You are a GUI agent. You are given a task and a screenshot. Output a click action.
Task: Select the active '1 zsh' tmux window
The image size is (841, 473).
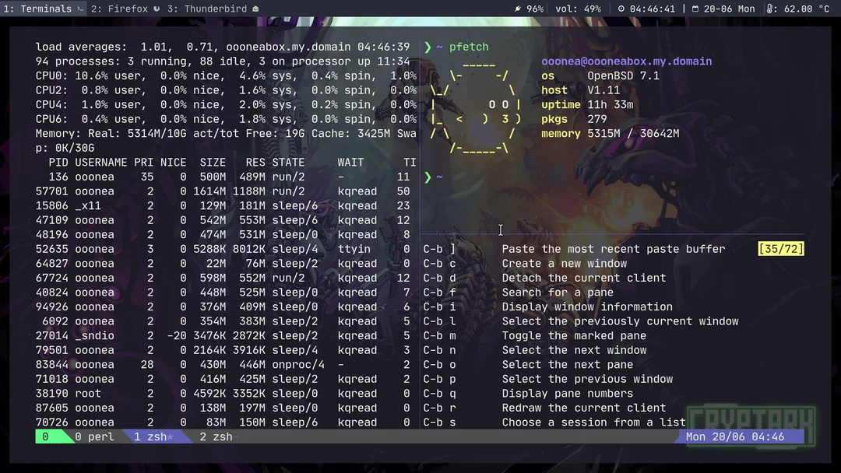[156, 436]
